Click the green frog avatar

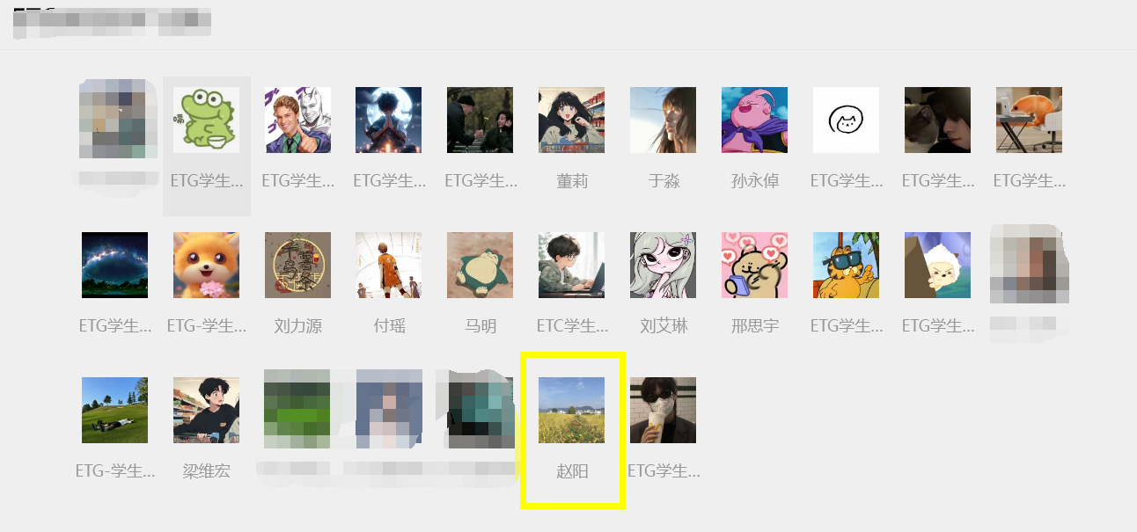pyautogui.click(x=207, y=120)
